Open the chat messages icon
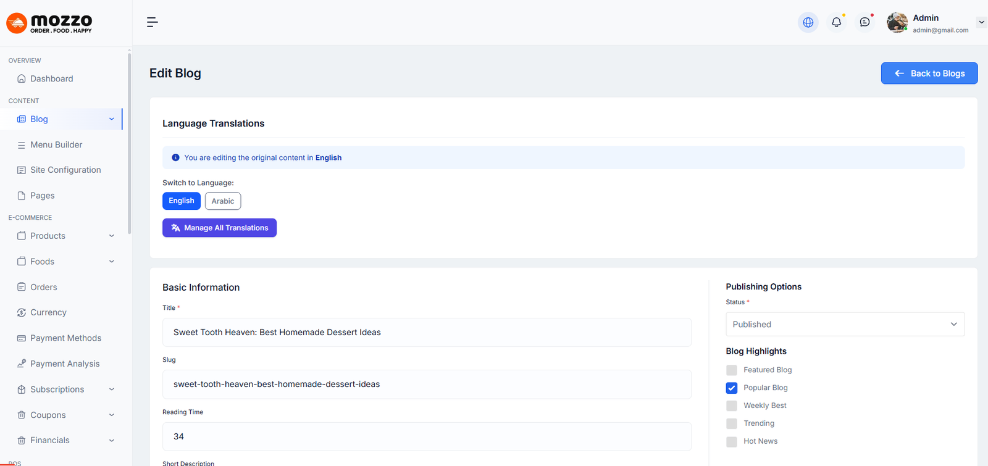The width and height of the screenshot is (988, 466). (x=865, y=22)
